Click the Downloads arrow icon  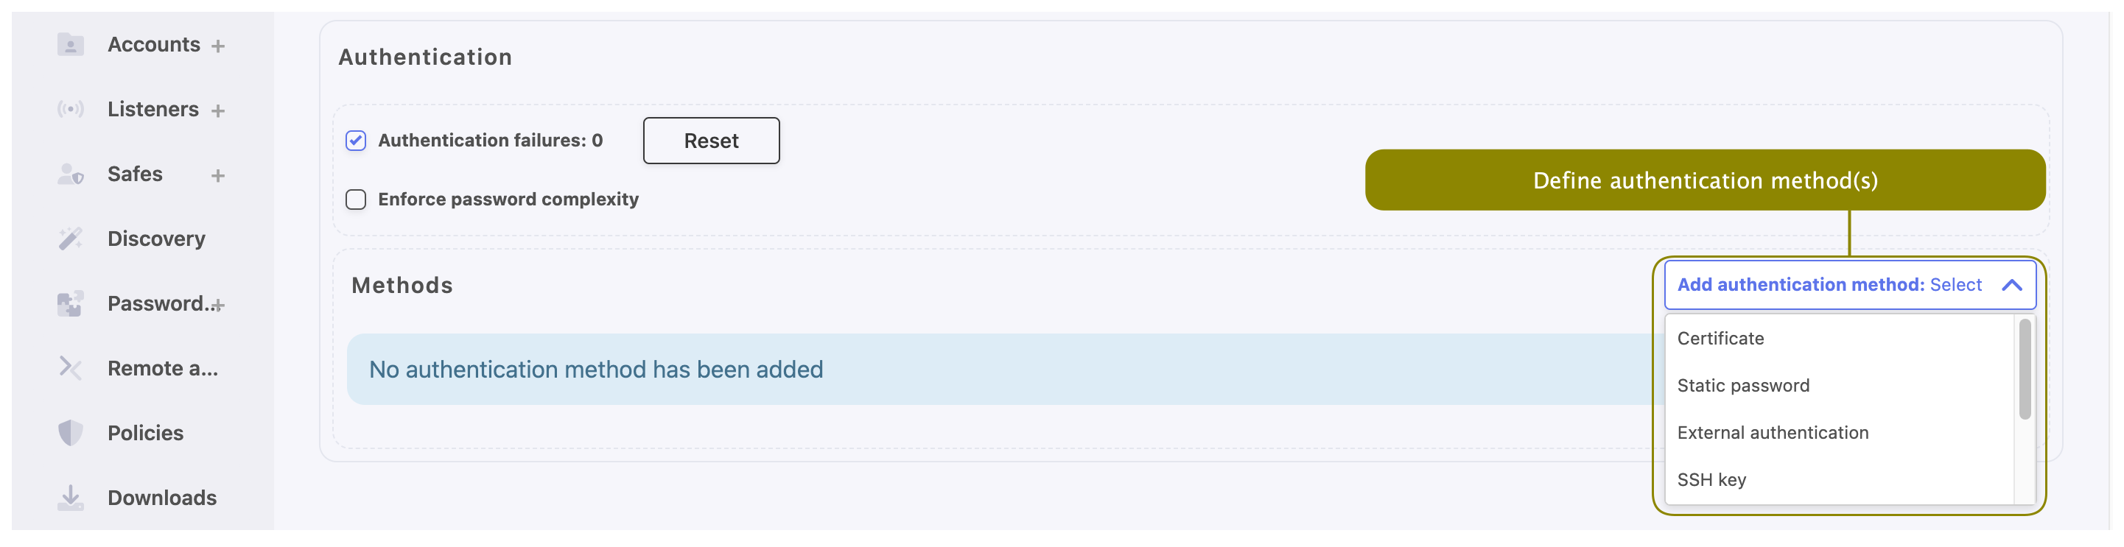71,498
